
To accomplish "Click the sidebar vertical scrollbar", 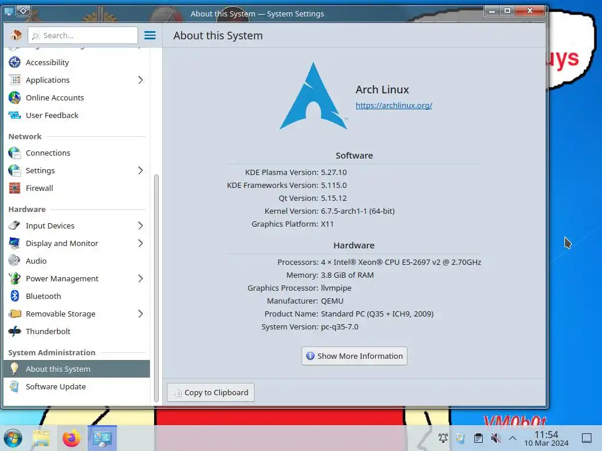I will click(156, 288).
